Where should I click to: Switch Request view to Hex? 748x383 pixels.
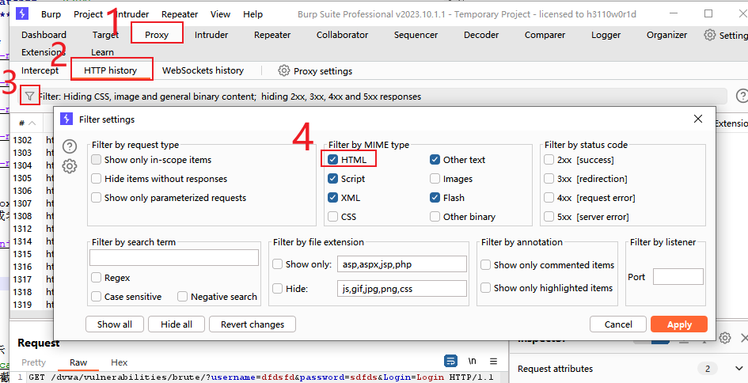120,362
